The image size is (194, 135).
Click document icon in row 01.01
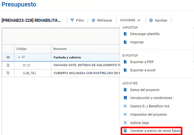pyautogui.click(x=8, y=65)
